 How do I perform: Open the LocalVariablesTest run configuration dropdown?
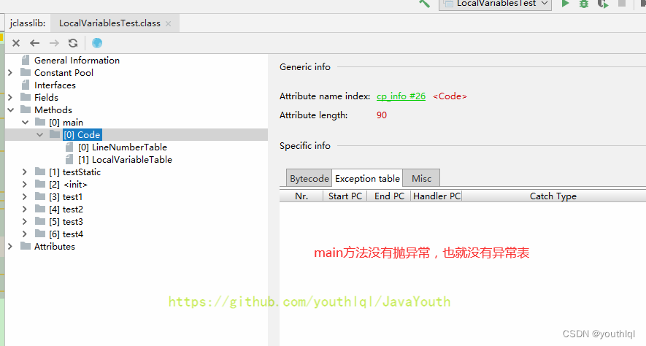pyautogui.click(x=495, y=4)
